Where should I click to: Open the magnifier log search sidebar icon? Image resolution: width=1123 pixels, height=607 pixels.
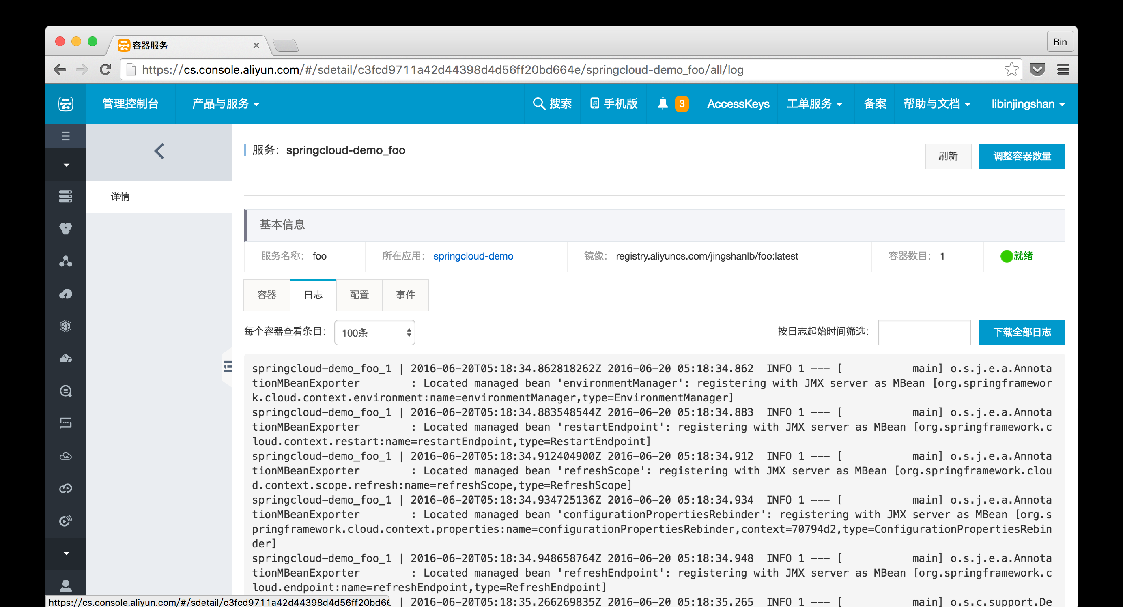click(65, 391)
